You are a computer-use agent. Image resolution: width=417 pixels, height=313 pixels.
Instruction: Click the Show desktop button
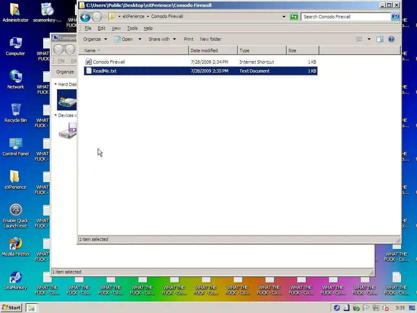click(x=412, y=308)
